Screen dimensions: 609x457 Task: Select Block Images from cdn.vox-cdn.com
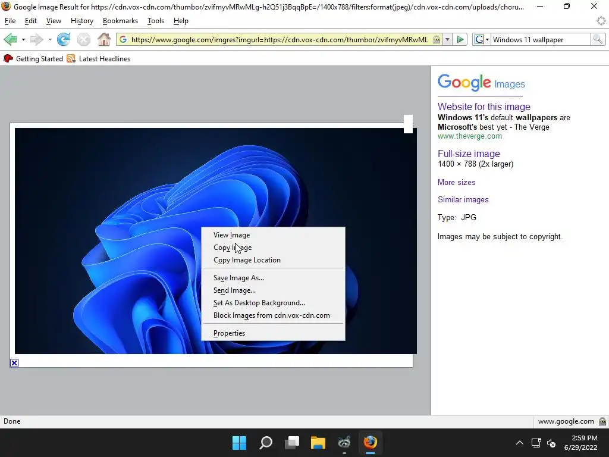pyautogui.click(x=273, y=315)
